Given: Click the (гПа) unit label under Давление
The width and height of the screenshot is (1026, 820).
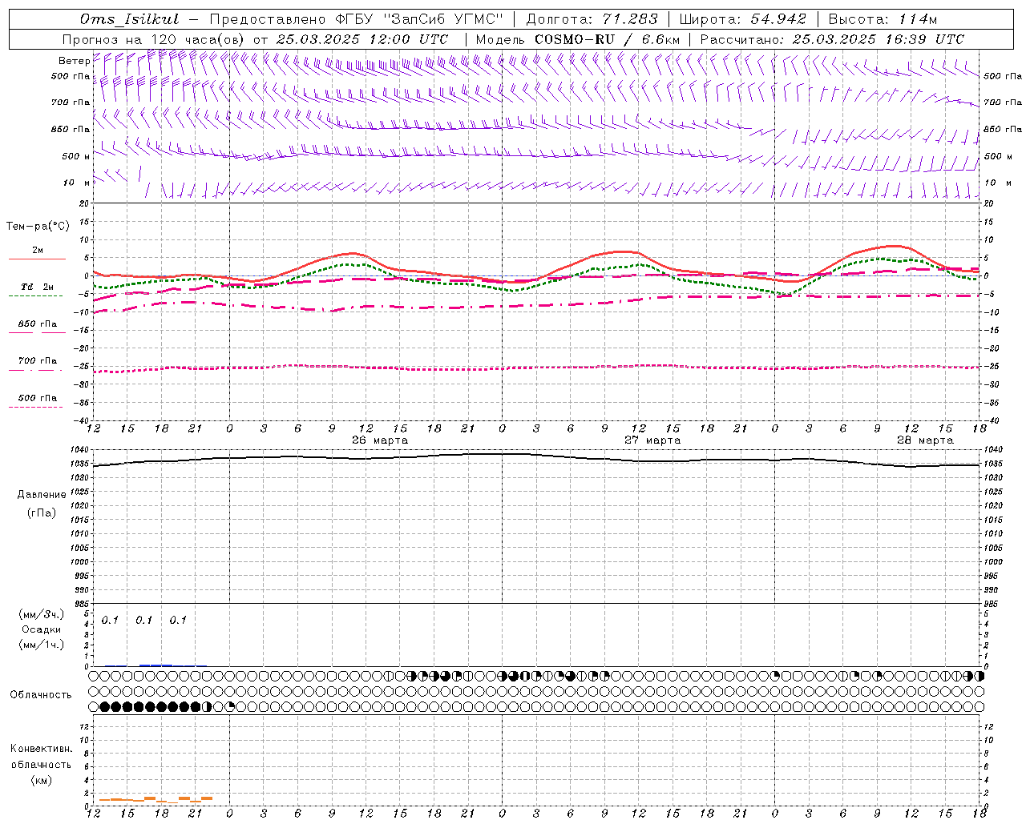Looking at the screenshot, I should pyautogui.click(x=41, y=513).
